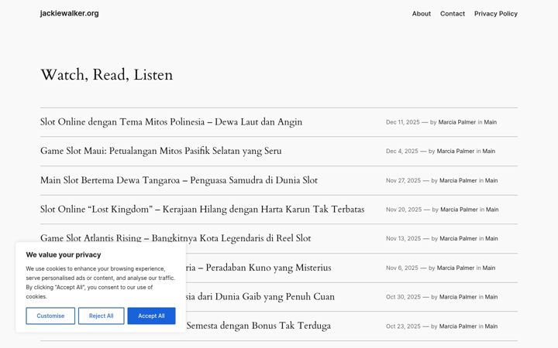This screenshot has height=348, width=558.
Task: Open post about Mitos Polinesia Dewa Laut
Action: pos(171,122)
